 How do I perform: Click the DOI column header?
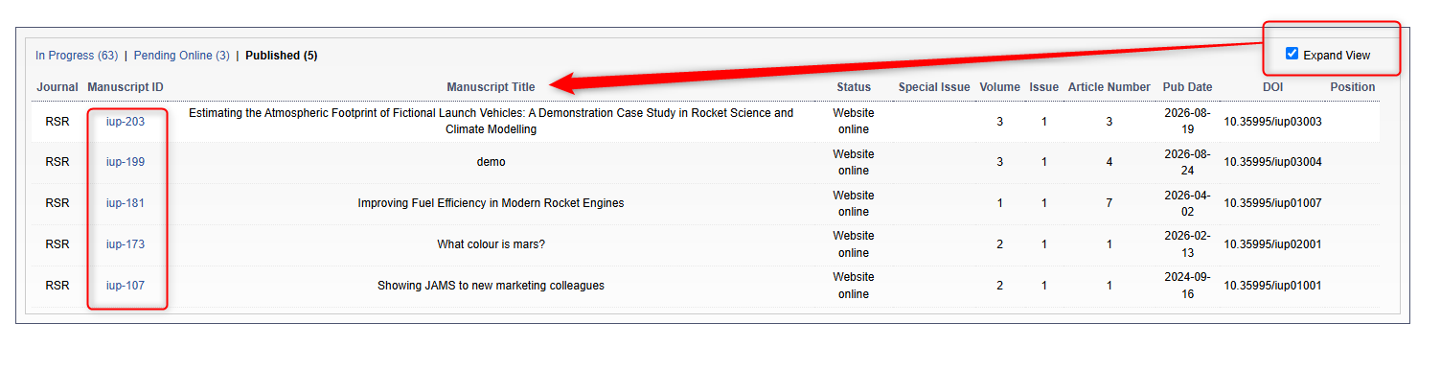point(1272,87)
